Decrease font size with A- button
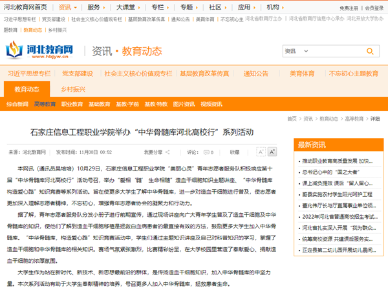Screen dimensions: 388x295 tap(261, 152)
